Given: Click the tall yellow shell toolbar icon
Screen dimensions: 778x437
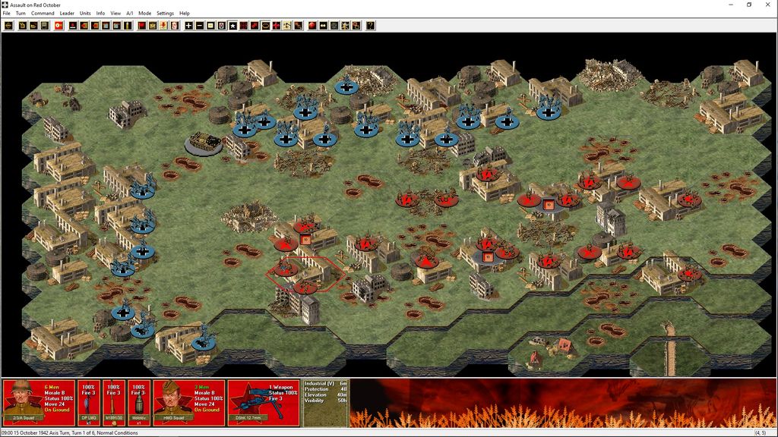Looking at the screenshot, I should tap(128, 25).
